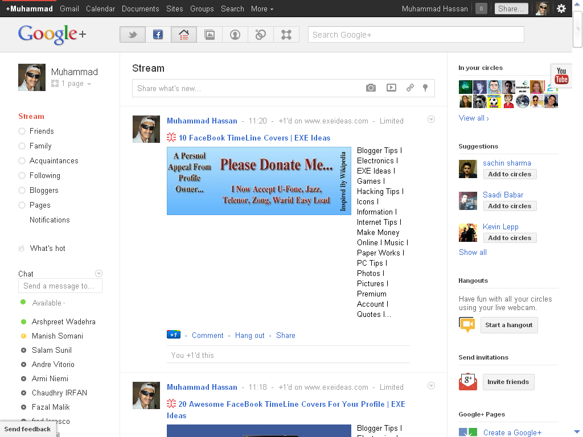
Task: Open the What's hot flame icon
Action: (22, 248)
